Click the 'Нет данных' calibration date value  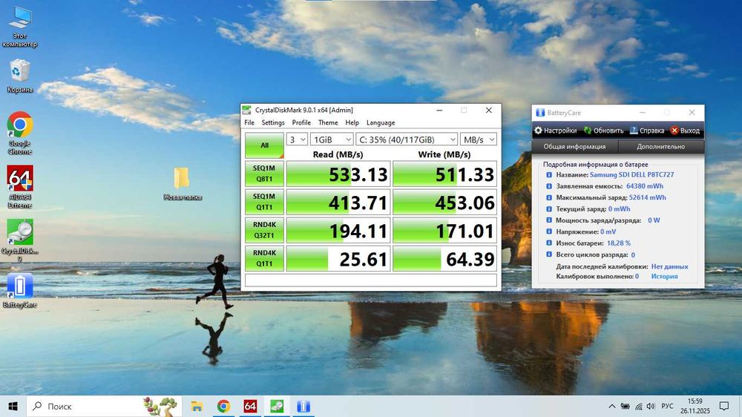point(669,266)
